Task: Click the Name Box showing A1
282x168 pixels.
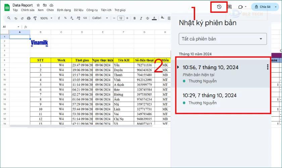Action: (x=11, y=27)
